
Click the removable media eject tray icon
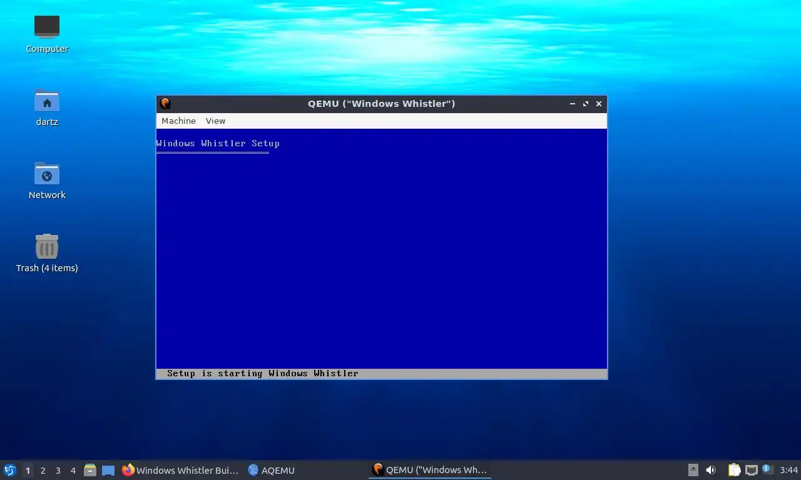point(693,470)
